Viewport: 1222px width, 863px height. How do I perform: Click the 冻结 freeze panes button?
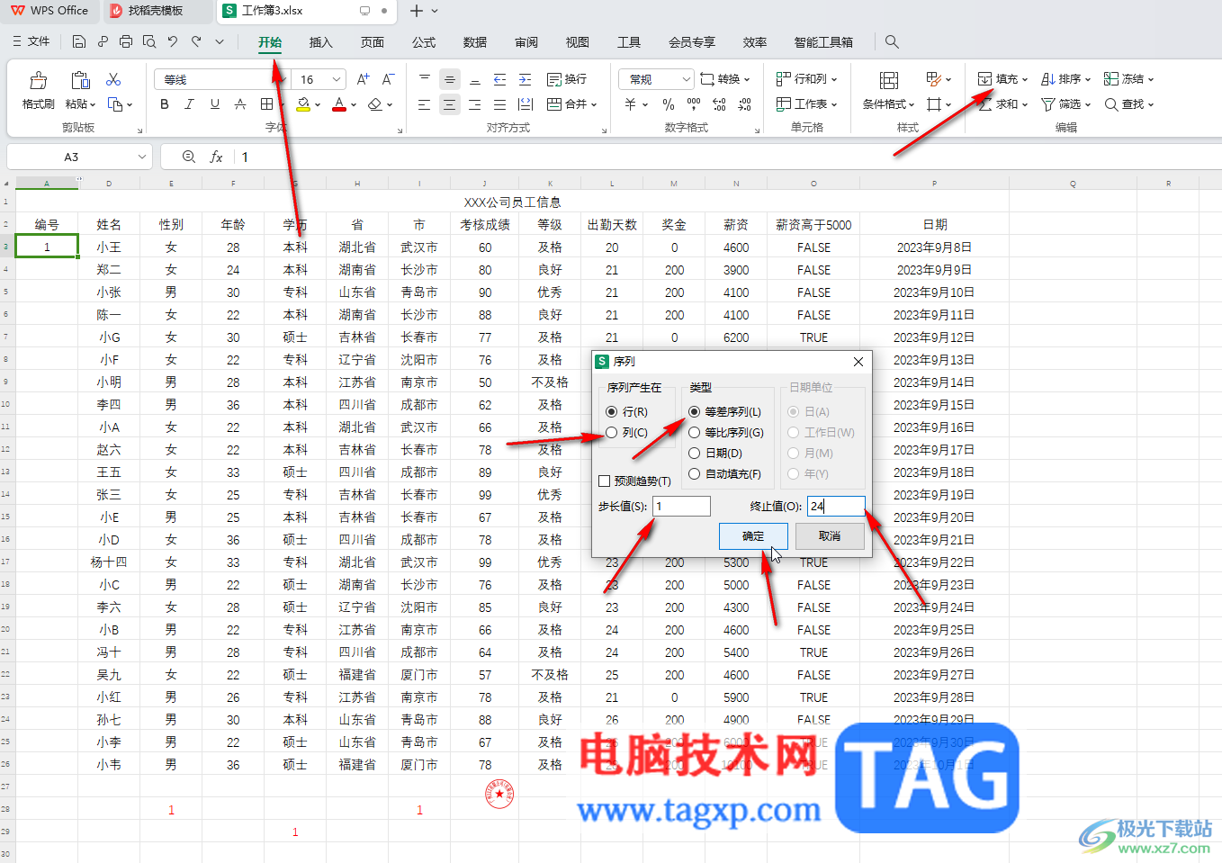(x=1129, y=79)
